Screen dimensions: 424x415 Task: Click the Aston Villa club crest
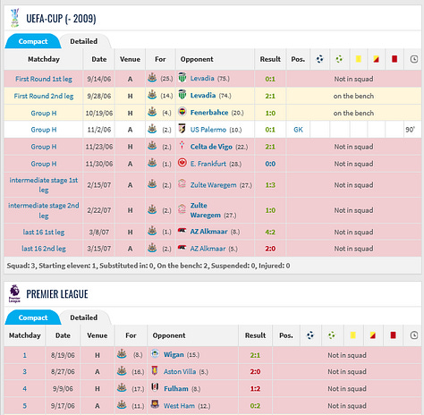click(x=155, y=370)
